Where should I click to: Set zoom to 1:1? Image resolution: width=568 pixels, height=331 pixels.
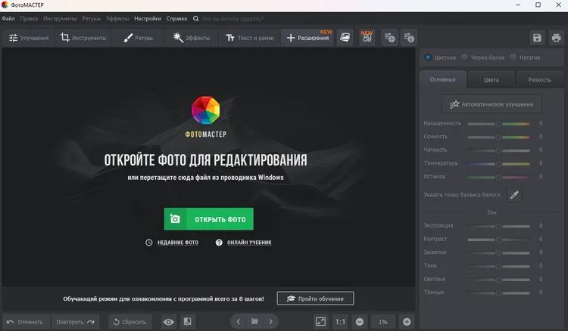(340, 322)
